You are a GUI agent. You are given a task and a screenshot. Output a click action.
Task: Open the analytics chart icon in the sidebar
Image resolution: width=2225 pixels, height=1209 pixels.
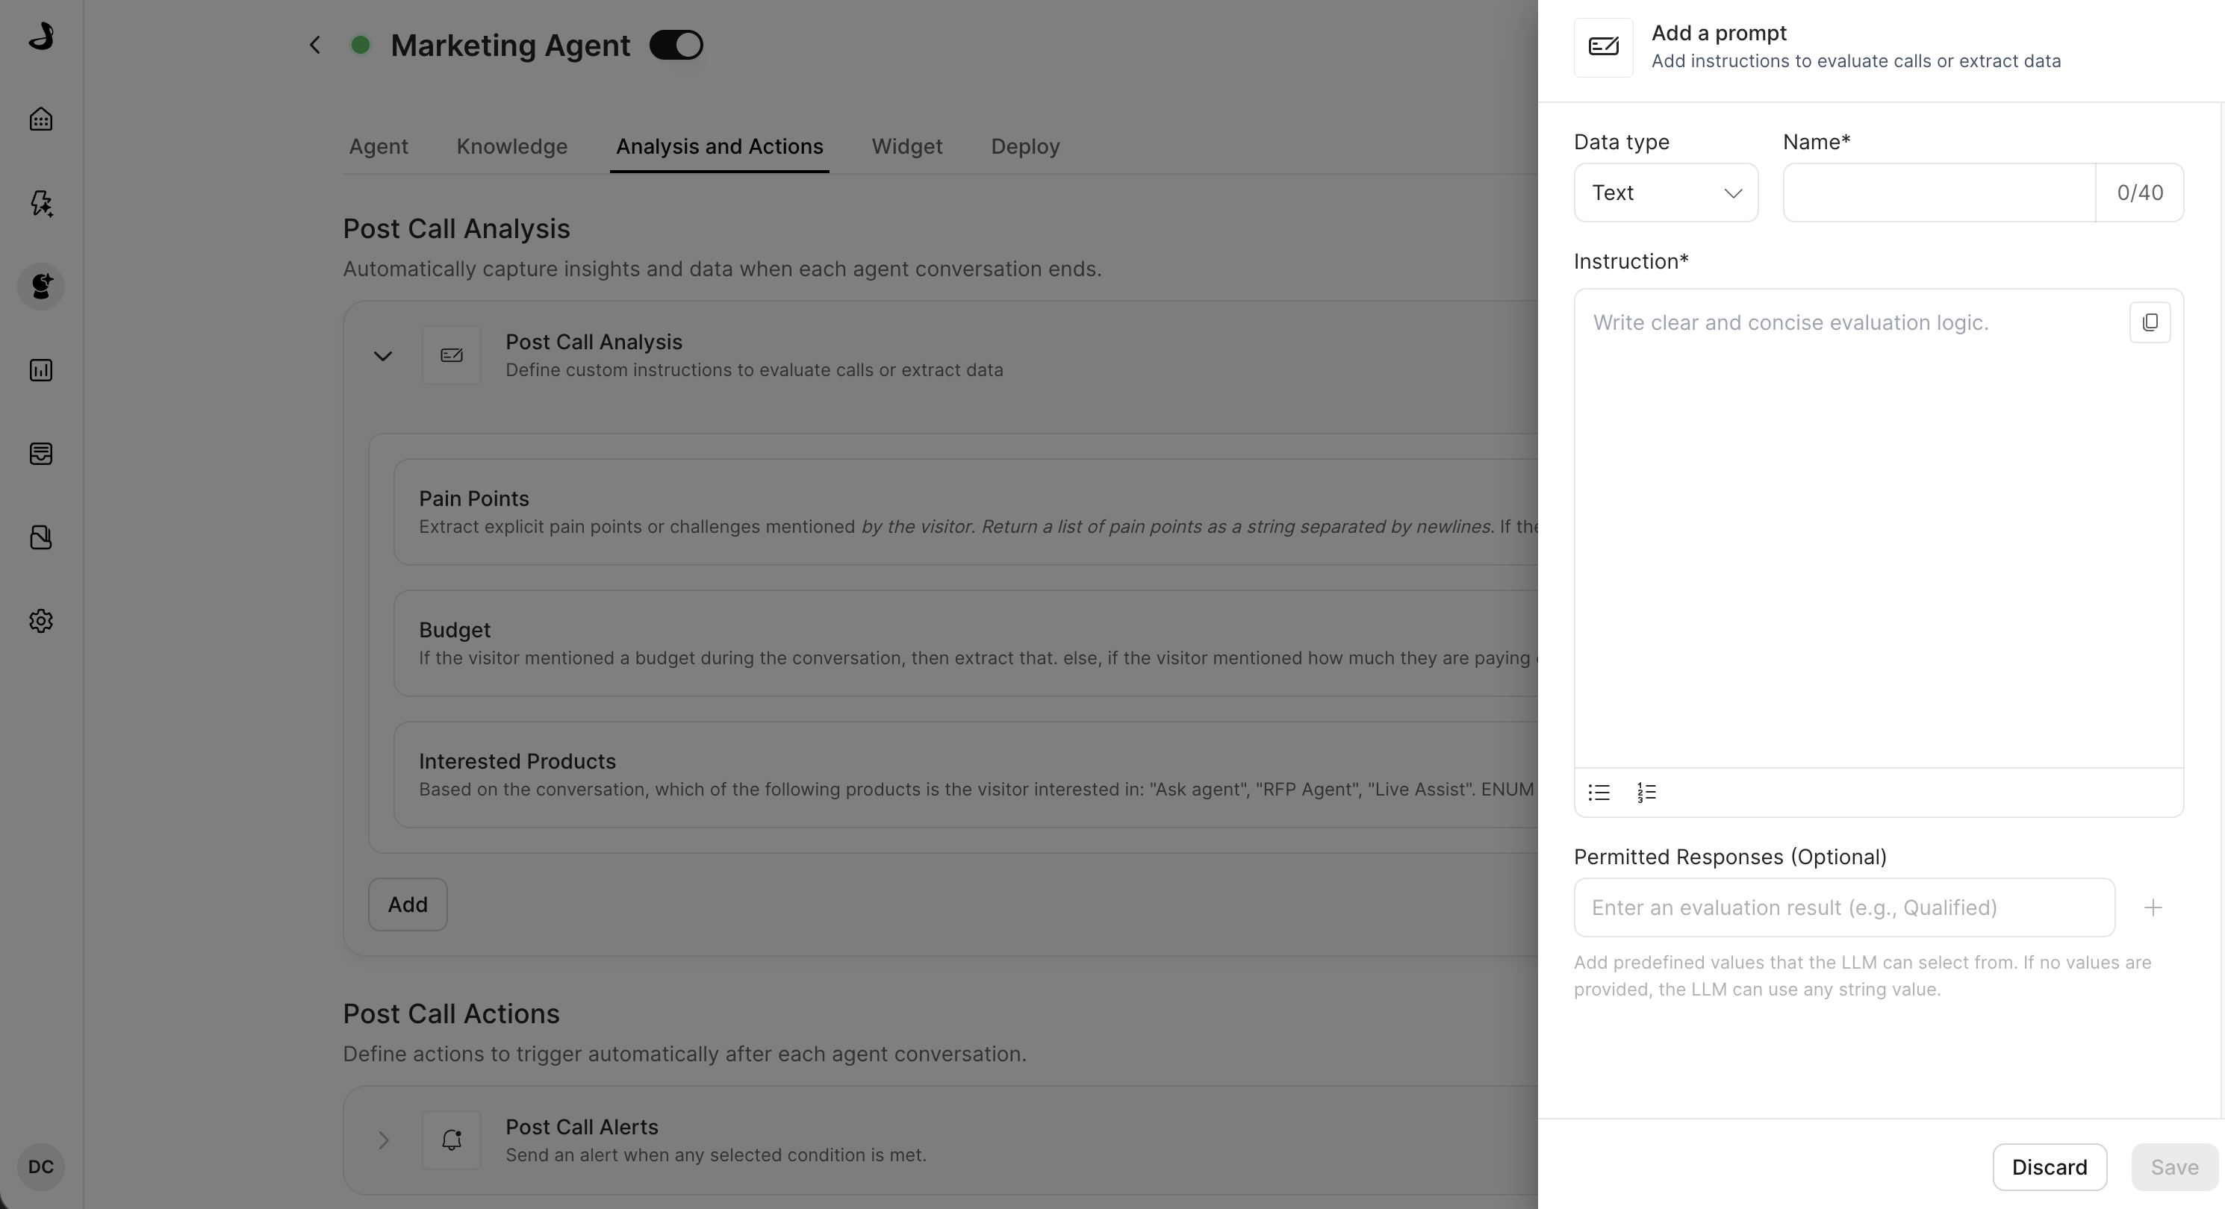pyautogui.click(x=40, y=370)
